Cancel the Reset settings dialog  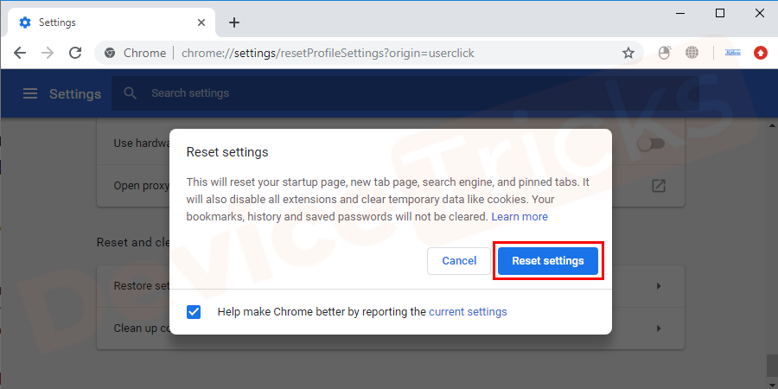coord(459,260)
